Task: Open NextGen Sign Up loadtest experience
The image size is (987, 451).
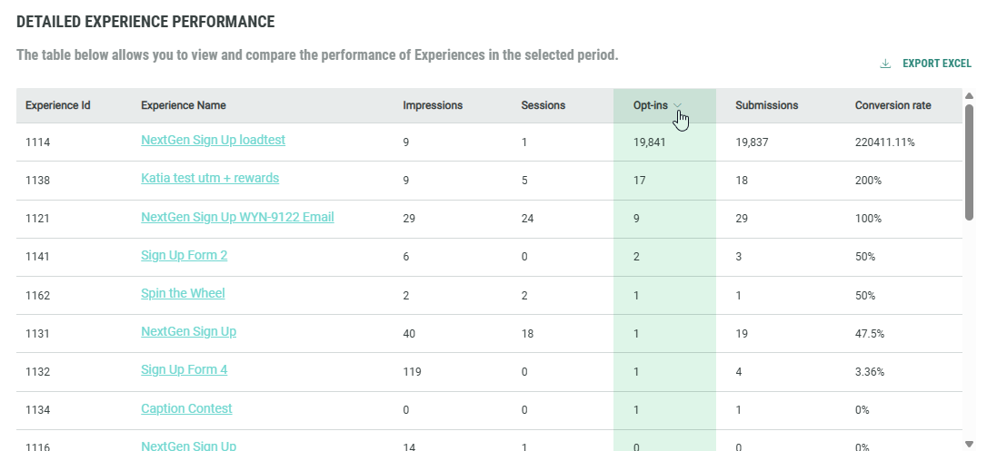Action: point(214,141)
